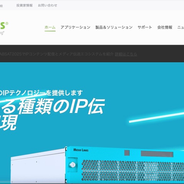Viewport: 184px width, 184px height.
Task: Open the お問い合わせ contact link
Action: click(48, 5)
